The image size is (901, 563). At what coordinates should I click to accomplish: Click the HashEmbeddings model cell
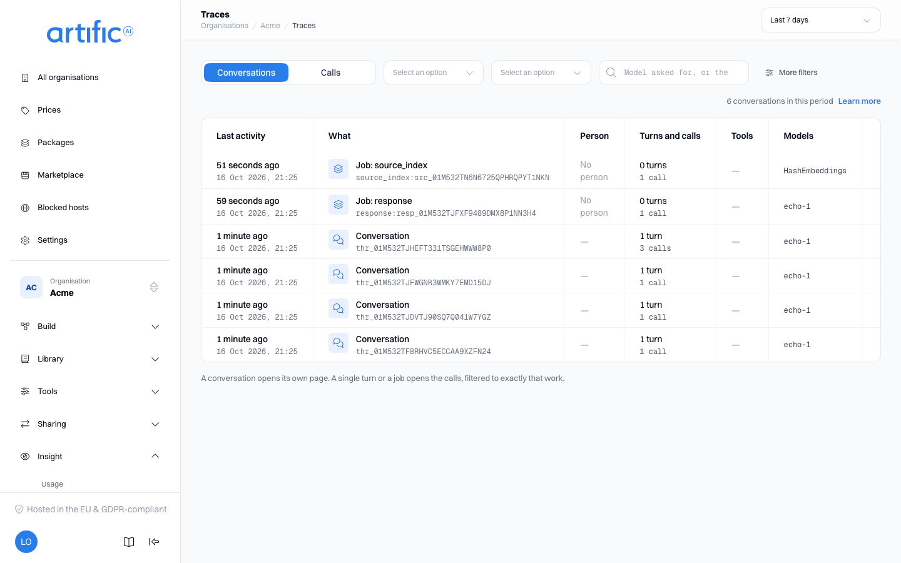(x=815, y=171)
